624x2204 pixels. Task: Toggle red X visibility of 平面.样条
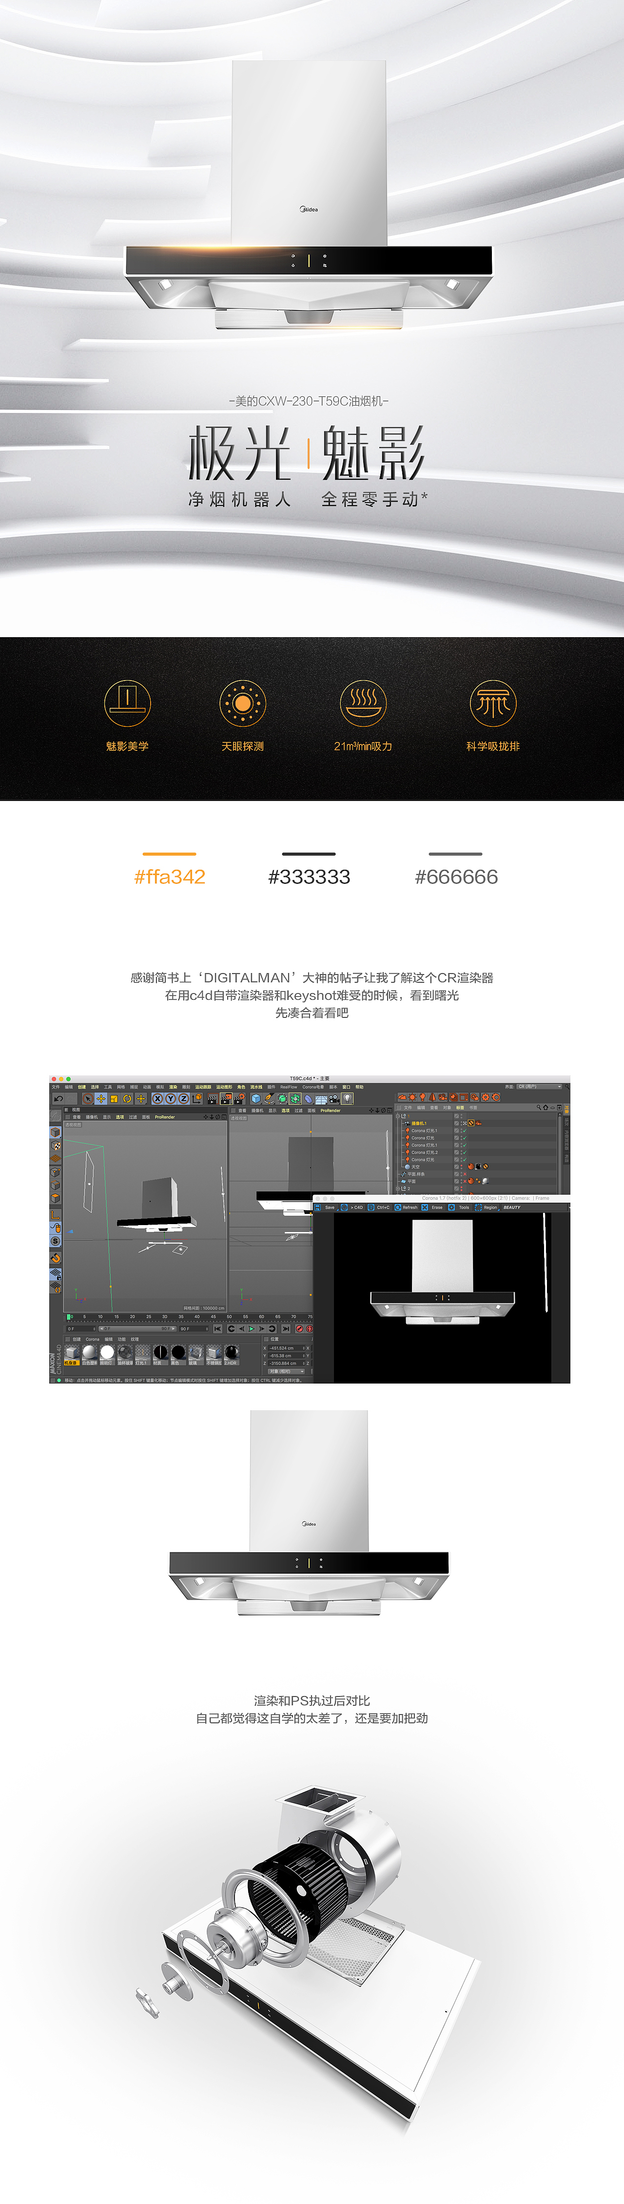click(465, 1174)
